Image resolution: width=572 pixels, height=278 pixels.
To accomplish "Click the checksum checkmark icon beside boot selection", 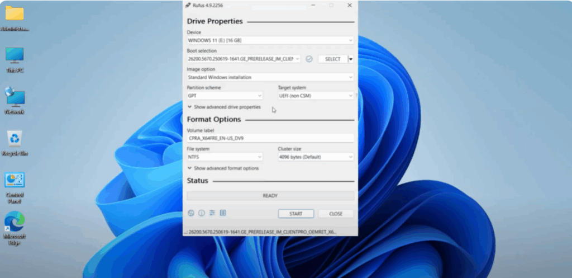I will point(309,59).
